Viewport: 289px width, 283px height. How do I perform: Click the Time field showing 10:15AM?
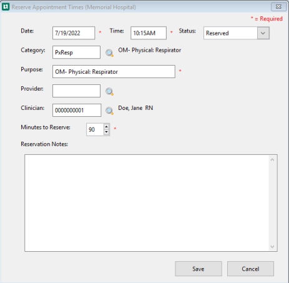[149, 33]
